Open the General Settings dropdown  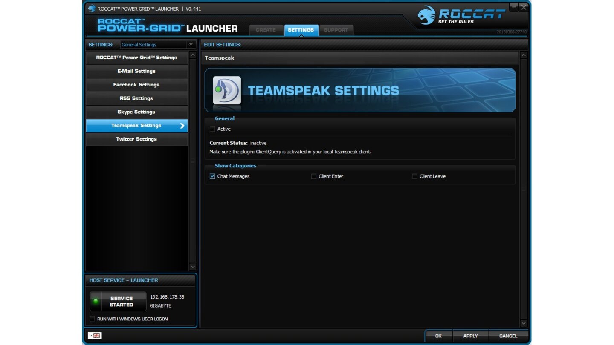point(158,45)
